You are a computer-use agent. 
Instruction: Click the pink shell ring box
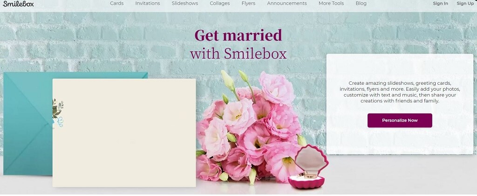point(308,167)
